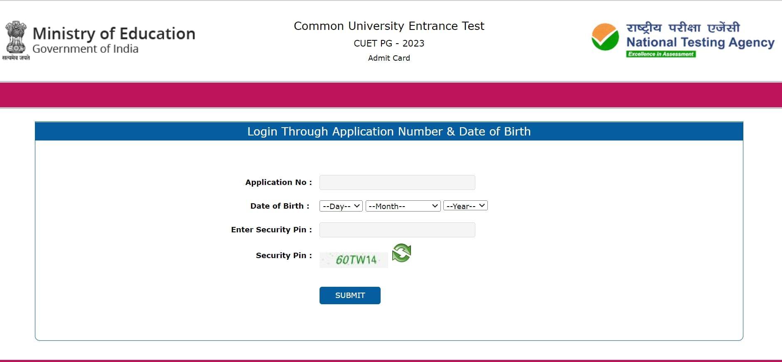Click the Common University Entrance Test title
The height and width of the screenshot is (362, 782).
point(389,26)
